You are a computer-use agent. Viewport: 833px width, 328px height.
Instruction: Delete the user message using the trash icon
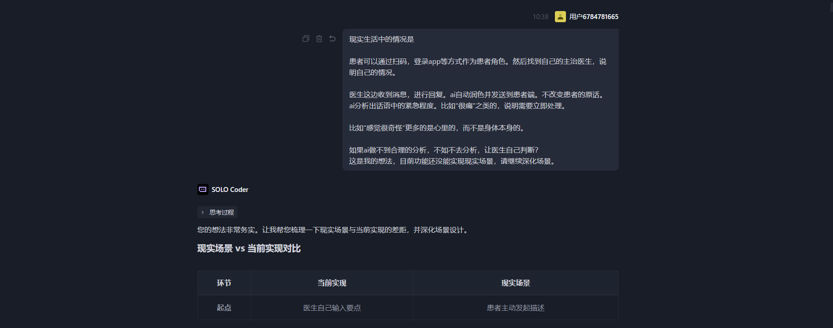(x=319, y=39)
